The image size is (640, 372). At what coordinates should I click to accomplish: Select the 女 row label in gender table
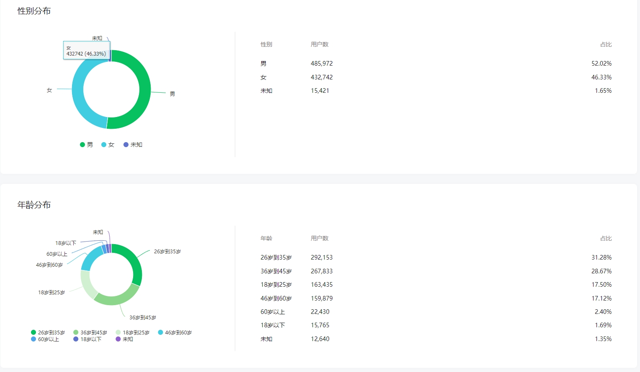pyautogui.click(x=263, y=77)
